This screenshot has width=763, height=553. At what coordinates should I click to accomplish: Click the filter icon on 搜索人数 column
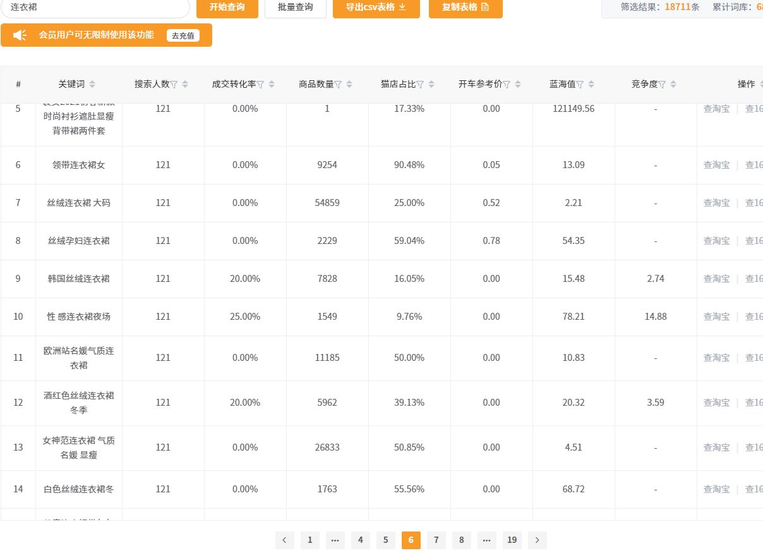click(x=174, y=85)
